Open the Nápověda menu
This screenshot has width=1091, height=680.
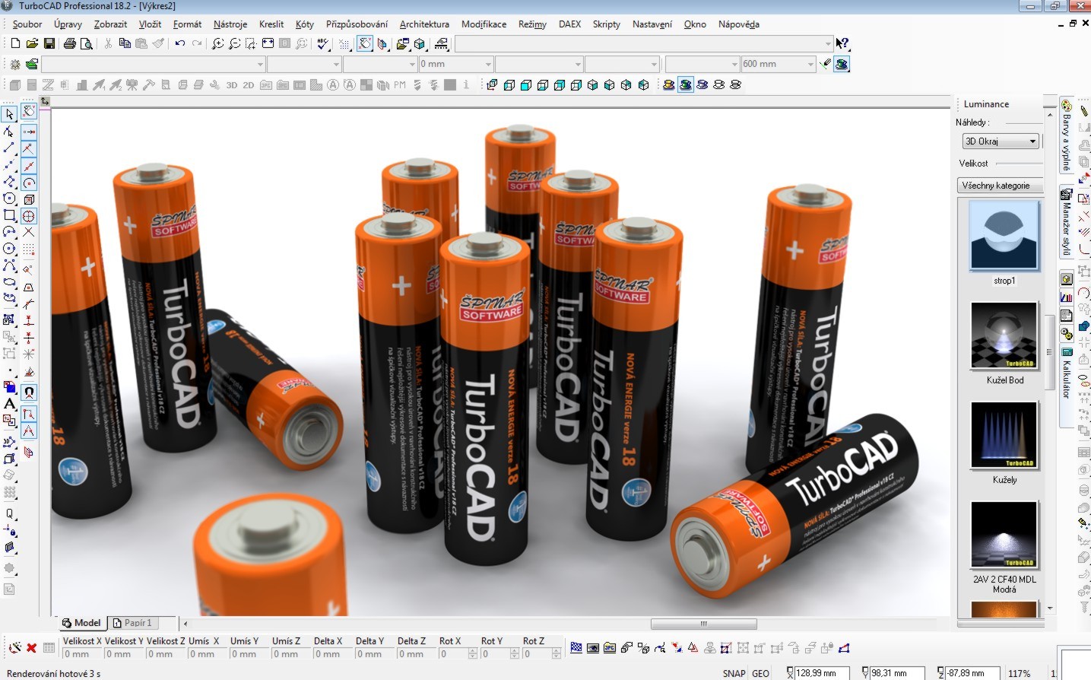pos(739,24)
